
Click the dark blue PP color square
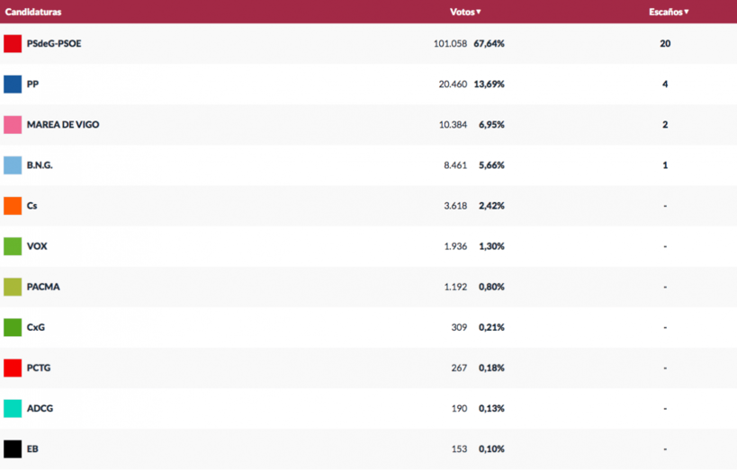(x=13, y=84)
